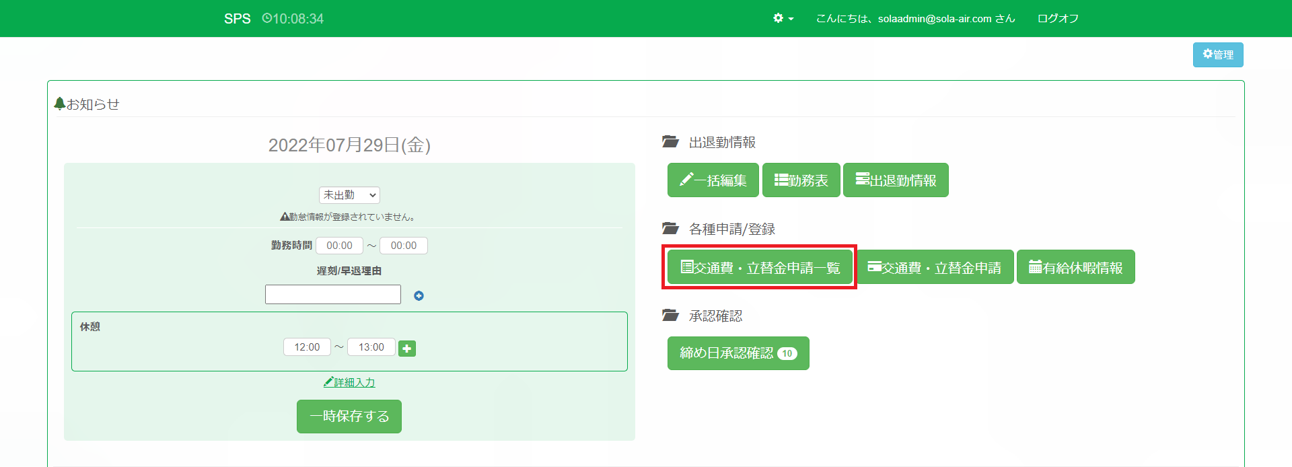Click the work start time field
Screen dimensions: 1292x467
point(339,246)
